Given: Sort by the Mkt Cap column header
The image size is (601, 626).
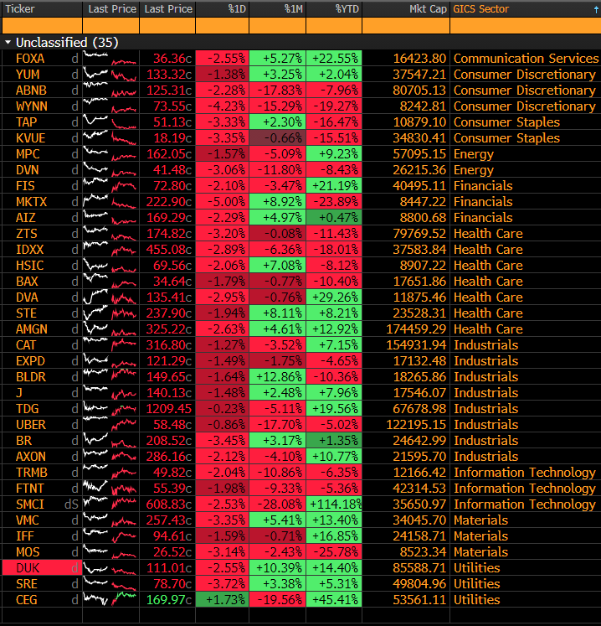Looking at the screenshot, I should tap(428, 8).
